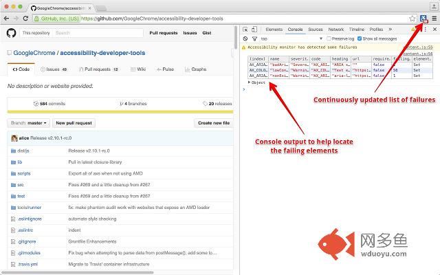The width and height of the screenshot is (440, 275).
Task: Click the New pull request button
Action: (x=74, y=123)
